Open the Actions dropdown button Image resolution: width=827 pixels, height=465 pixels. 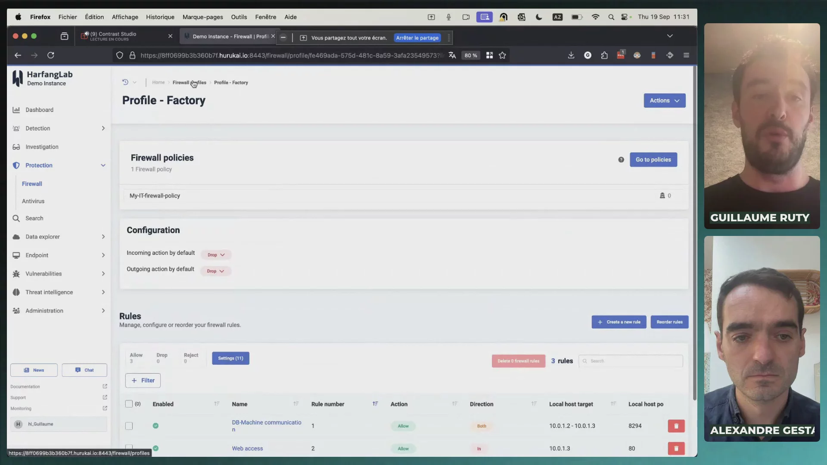665,101
